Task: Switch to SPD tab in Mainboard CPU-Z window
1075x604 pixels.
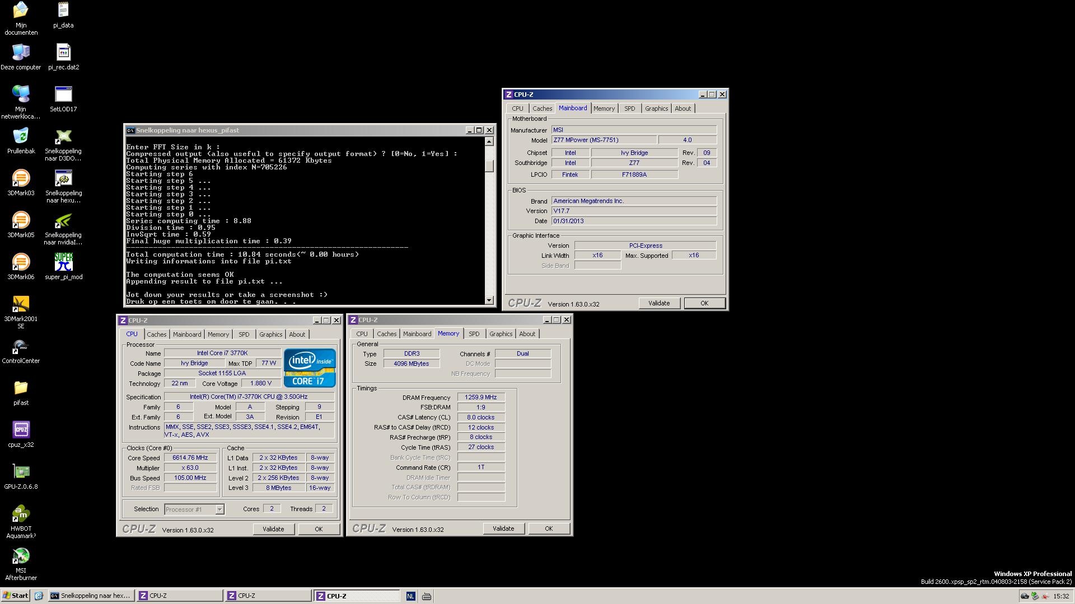Action: click(x=629, y=108)
